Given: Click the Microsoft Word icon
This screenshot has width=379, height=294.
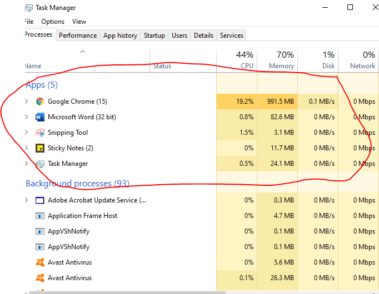Looking at the screenshot, I should tap(40, 117).
